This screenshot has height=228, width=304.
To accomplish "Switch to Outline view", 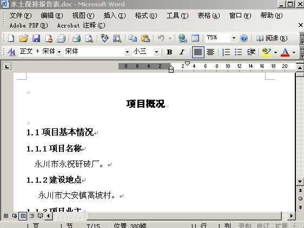I will coord(31,216).
